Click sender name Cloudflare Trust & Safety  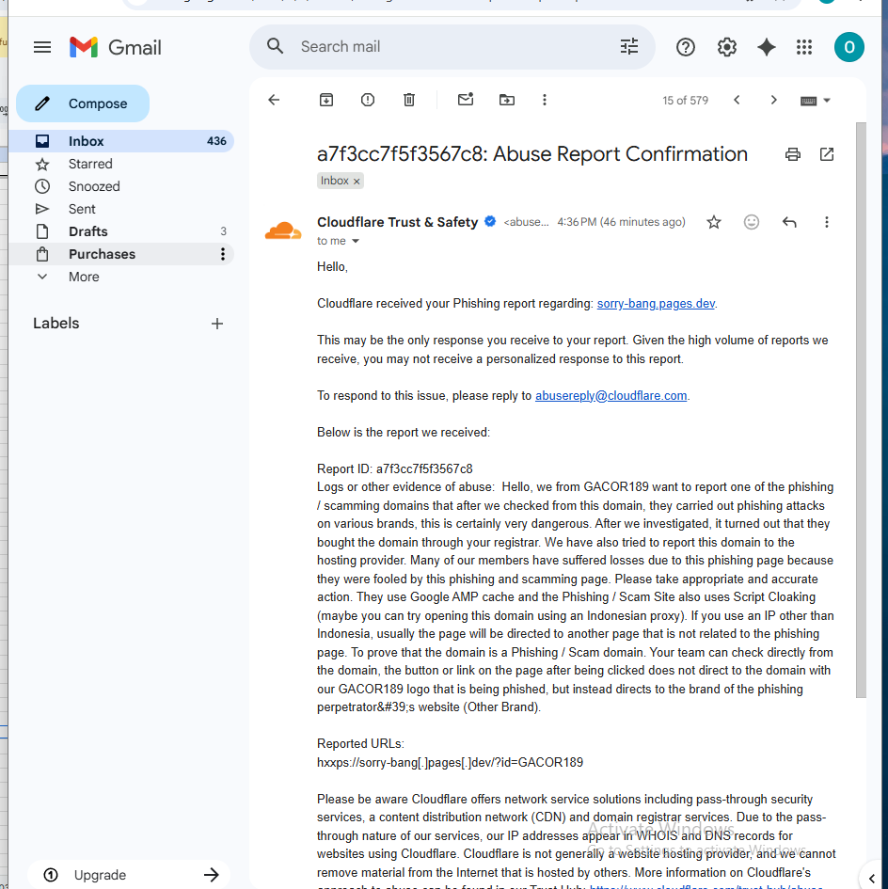tap(397, 222)
